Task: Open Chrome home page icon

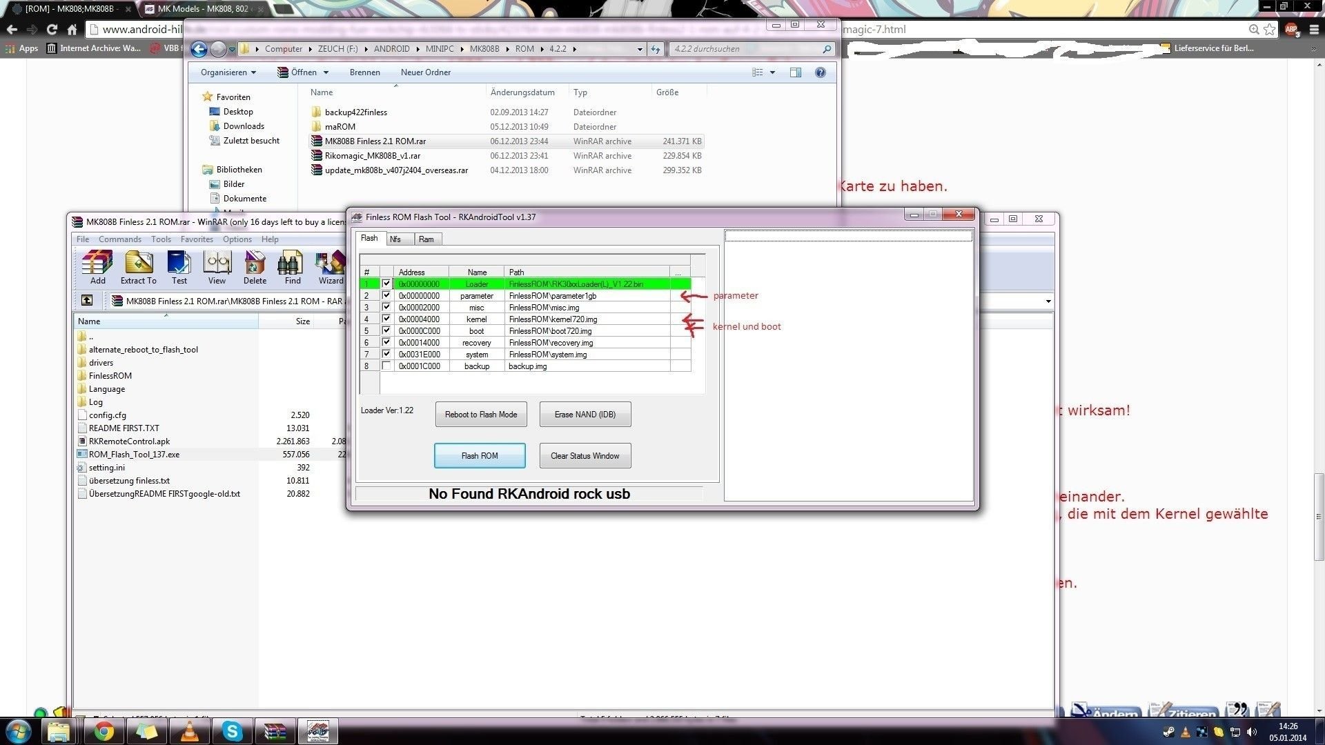Action: coord(72,30)
